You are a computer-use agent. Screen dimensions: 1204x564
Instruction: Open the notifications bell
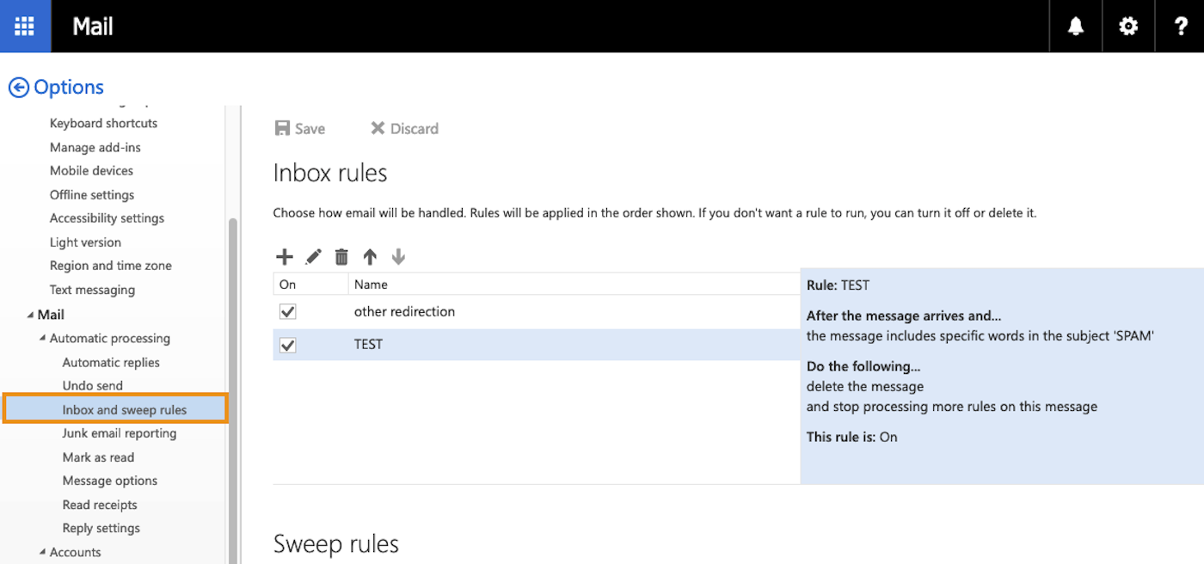click(x=1076, y=27)
